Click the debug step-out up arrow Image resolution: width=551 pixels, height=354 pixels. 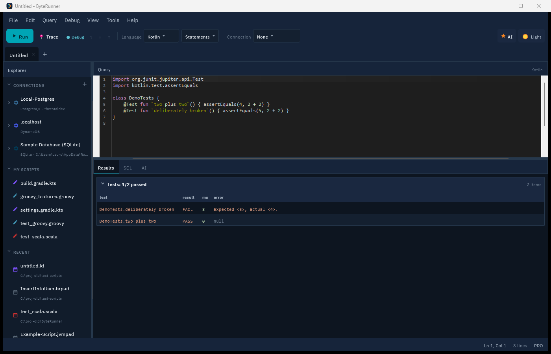(x=109, y=37)
